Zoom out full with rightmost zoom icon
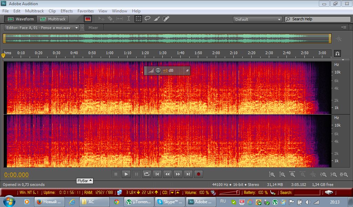The image size is (353, 207). pos(344,175)
